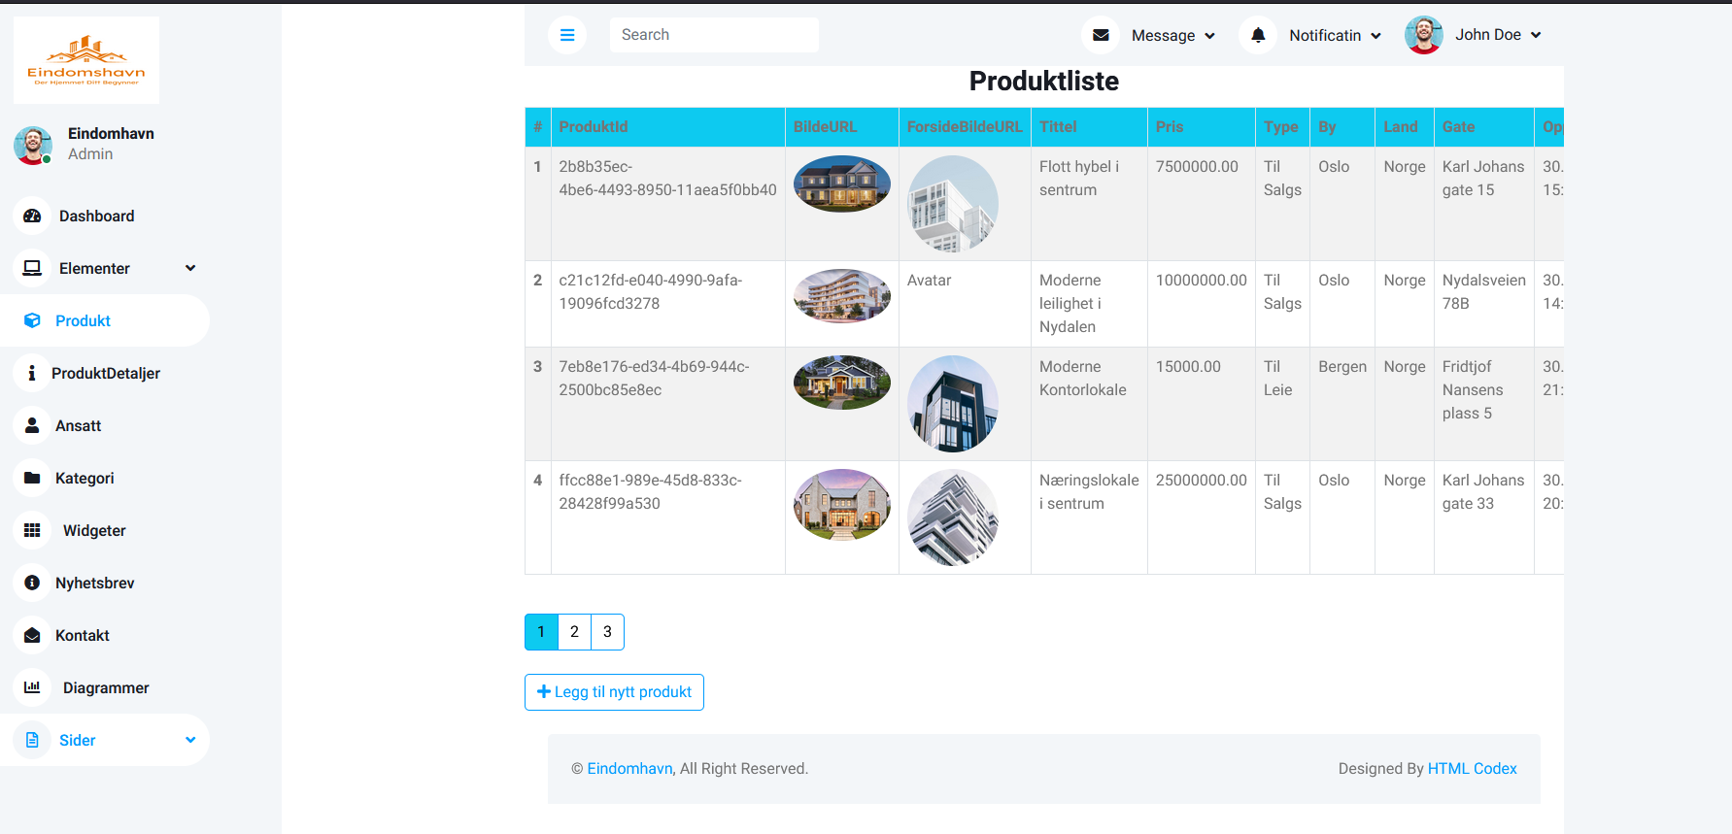Click the notification bell icon
1732x834 pixels.
click(x=1258, y=35)
